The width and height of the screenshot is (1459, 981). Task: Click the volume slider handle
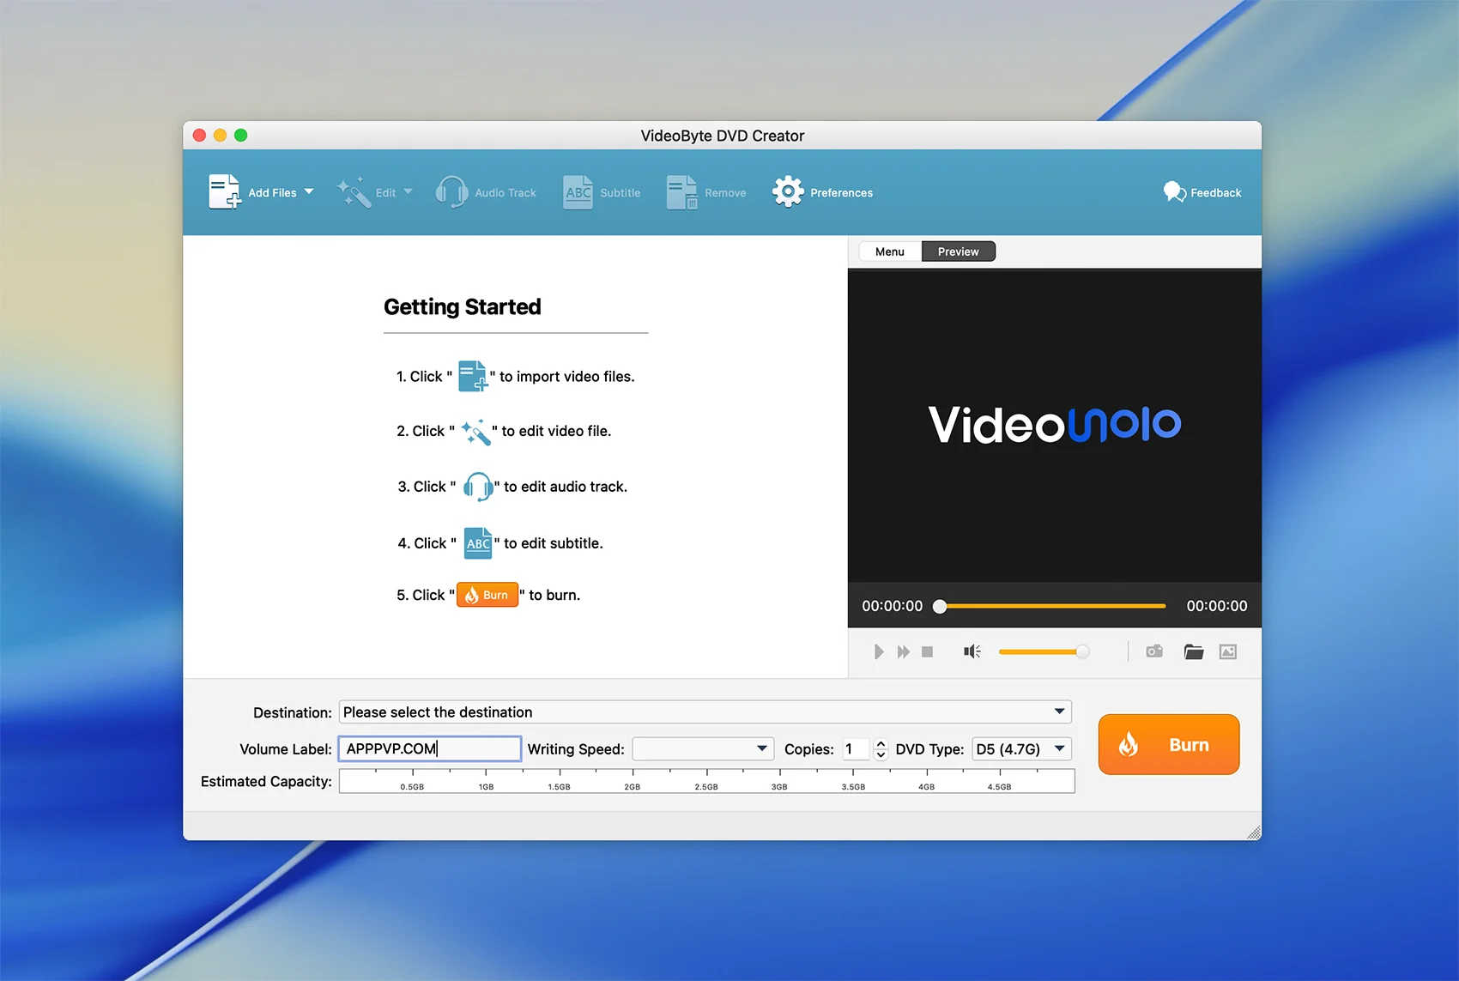pos(1082,651)
